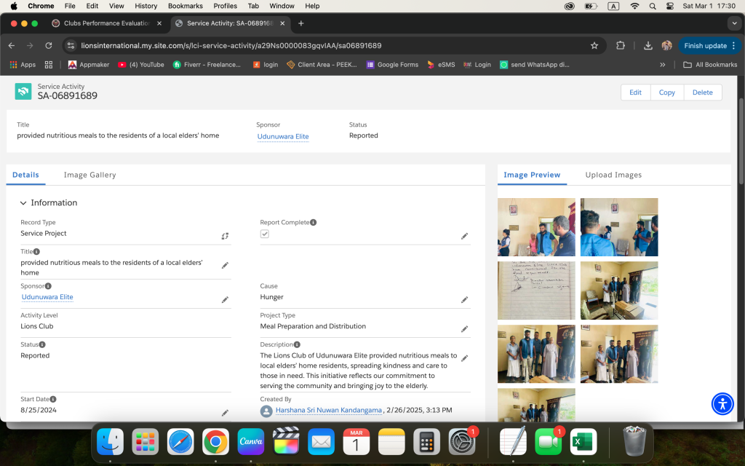Select the Details tab

pos(25,175)
